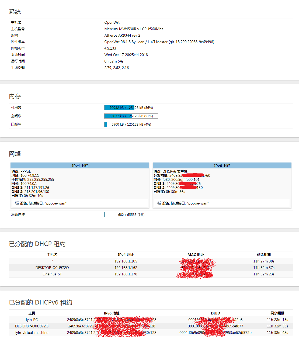The width and height of the screenshot is (299, 339).
Task: Click the 空闲数 memory bar
Action: click(x=131, y=116)
